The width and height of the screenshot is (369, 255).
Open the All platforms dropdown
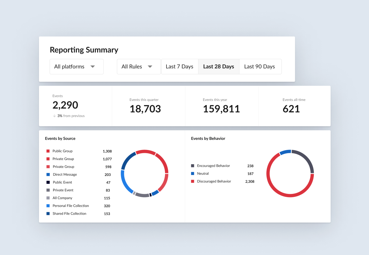click(76, 67)
